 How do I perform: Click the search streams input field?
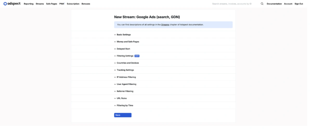(x=232, y=4)
